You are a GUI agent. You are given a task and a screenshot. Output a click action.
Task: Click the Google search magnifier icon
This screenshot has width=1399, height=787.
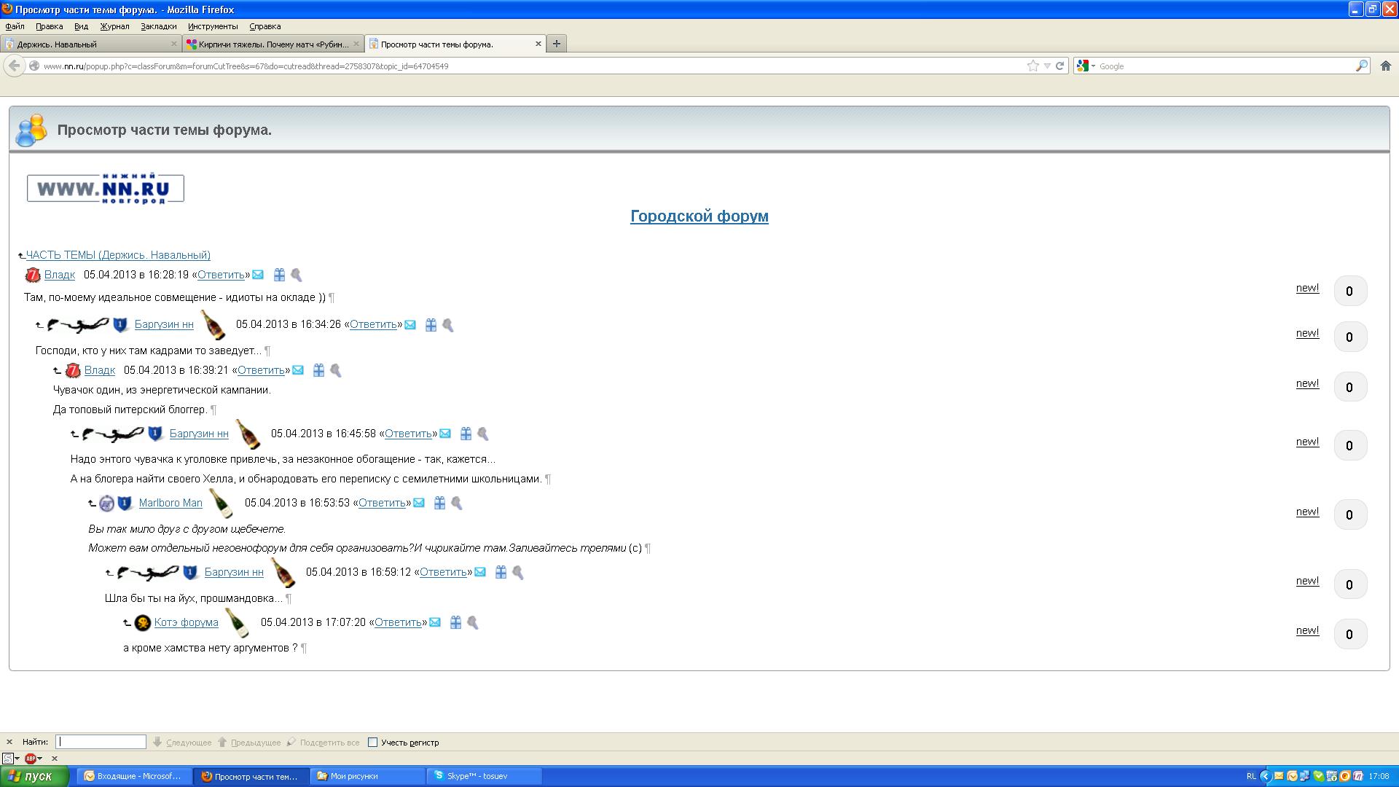[x=1361, y=66]
